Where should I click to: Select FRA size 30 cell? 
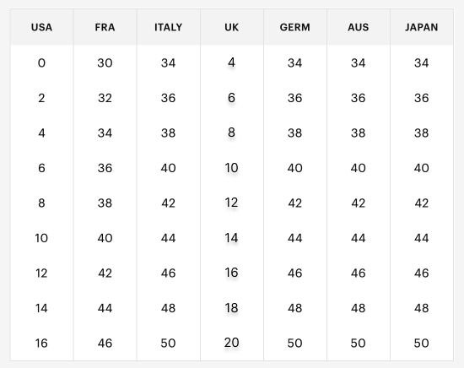pos(105,62)
